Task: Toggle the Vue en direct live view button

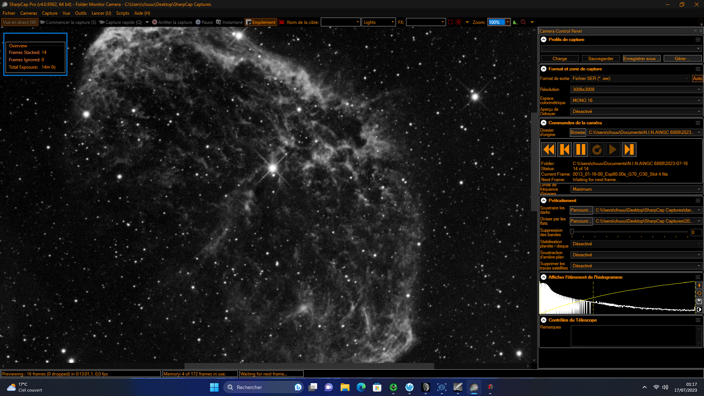Action: click(20, 22)
